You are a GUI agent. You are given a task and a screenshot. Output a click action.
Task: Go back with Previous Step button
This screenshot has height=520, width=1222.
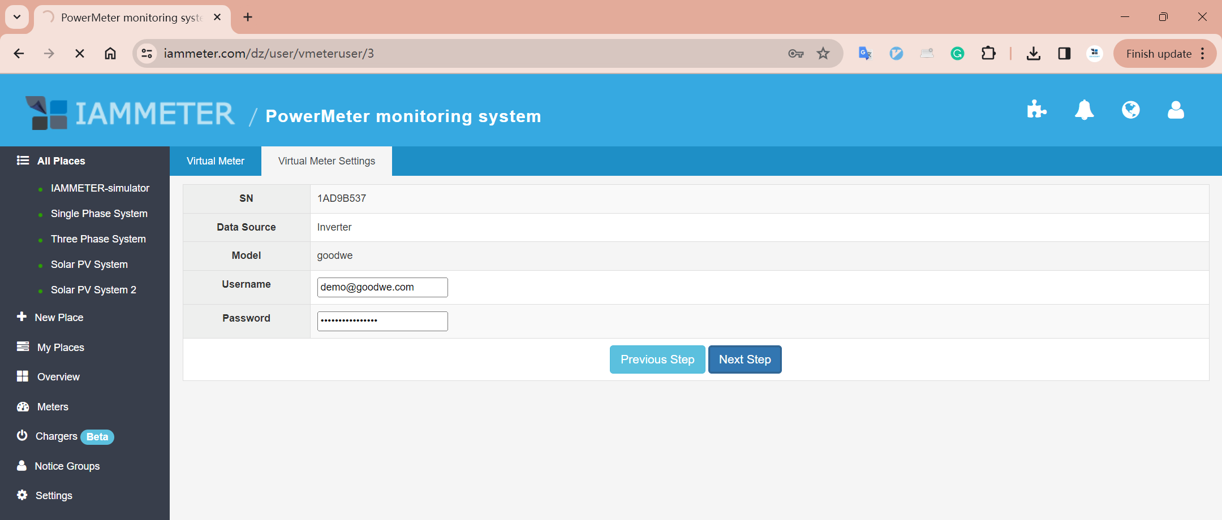point(657,359)
